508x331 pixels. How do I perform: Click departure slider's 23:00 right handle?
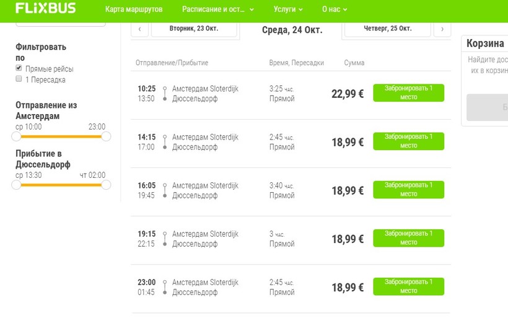click(x=106, y=136)
